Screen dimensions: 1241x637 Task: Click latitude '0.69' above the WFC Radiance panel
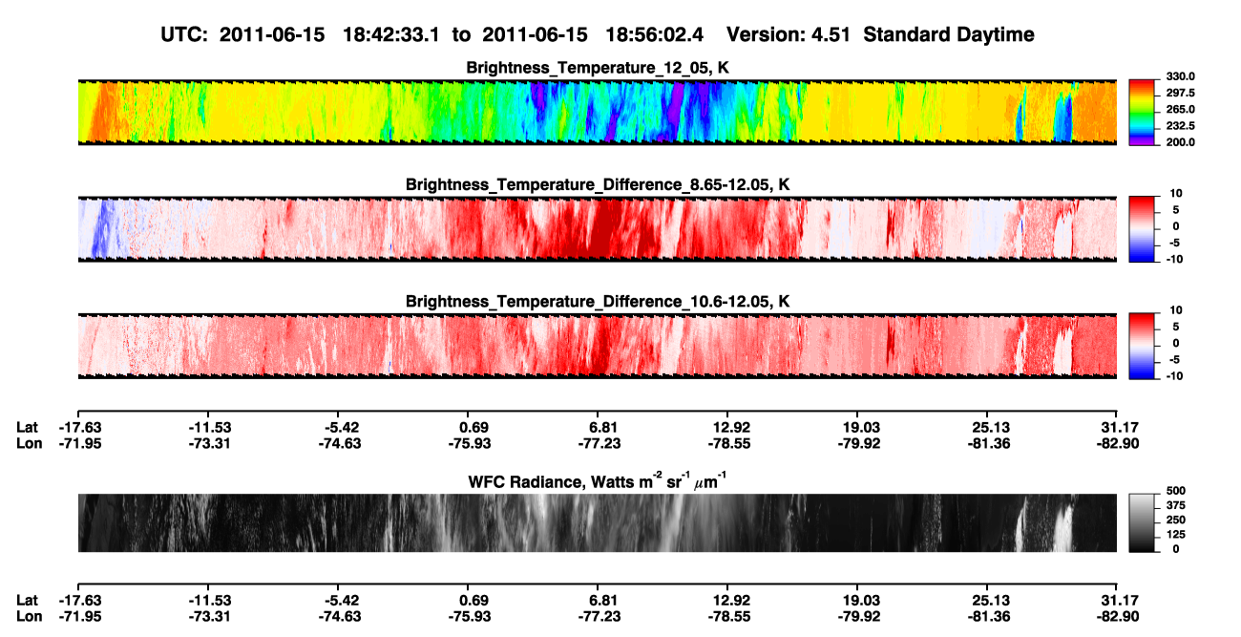[473, 427]
